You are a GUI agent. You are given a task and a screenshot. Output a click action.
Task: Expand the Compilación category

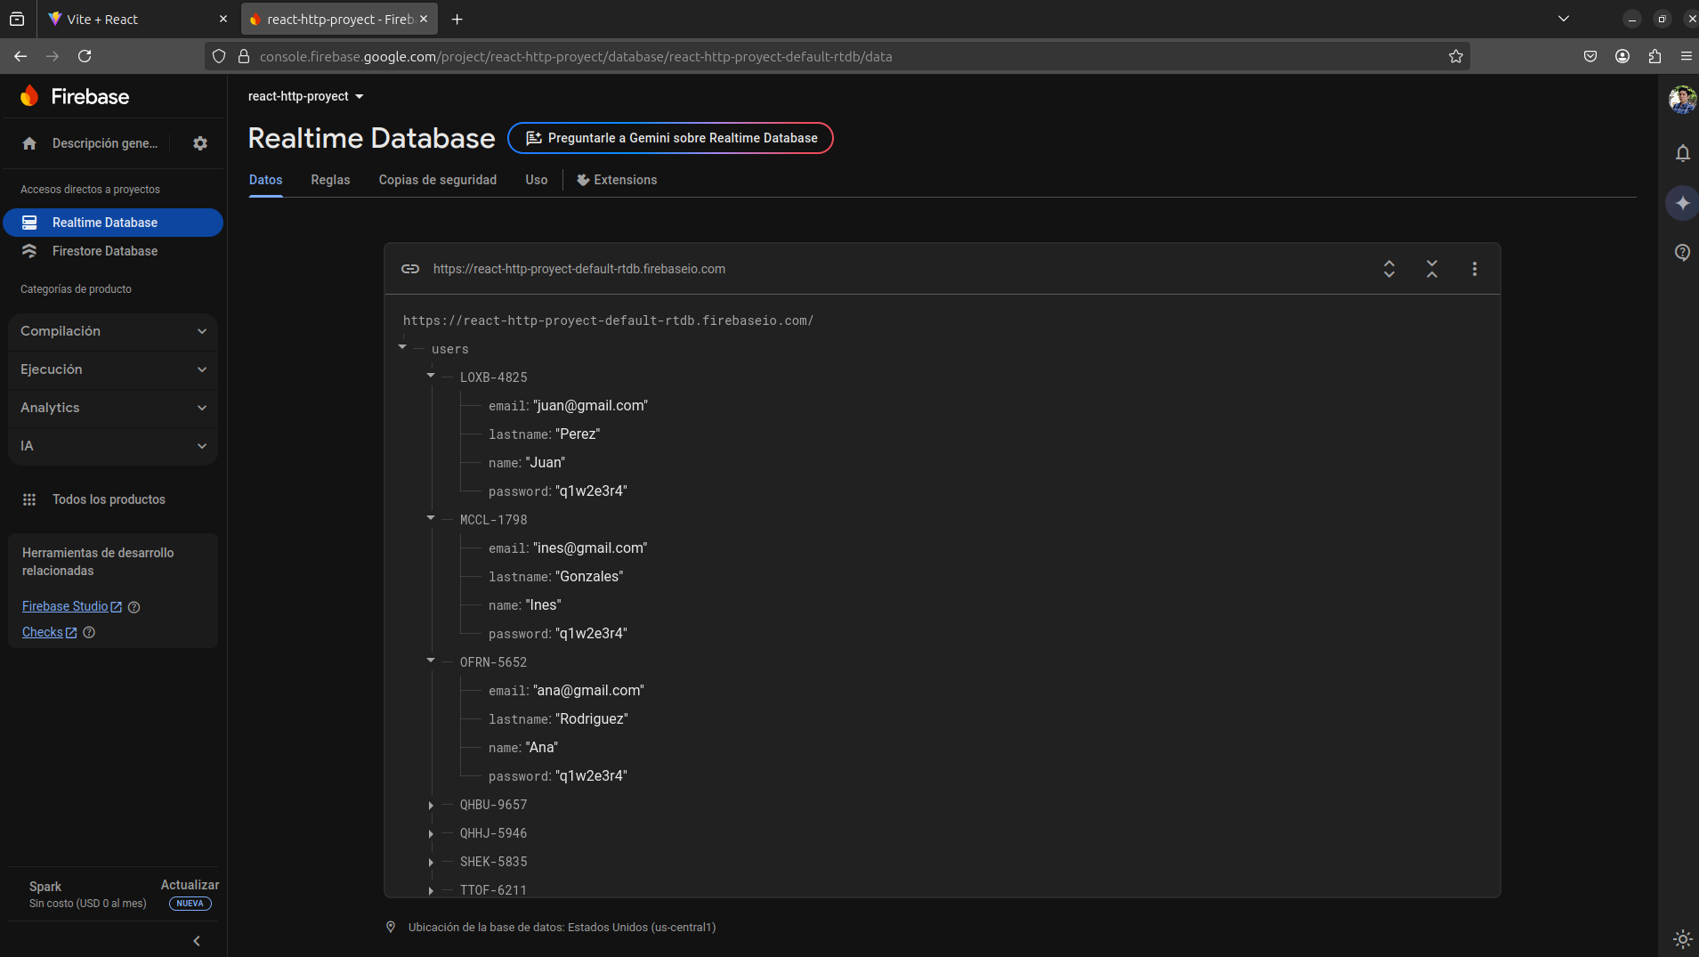(x=113, y=331)
